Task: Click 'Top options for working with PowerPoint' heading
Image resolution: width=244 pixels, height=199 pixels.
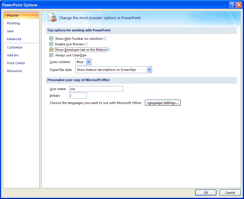Action: [79, 30]
